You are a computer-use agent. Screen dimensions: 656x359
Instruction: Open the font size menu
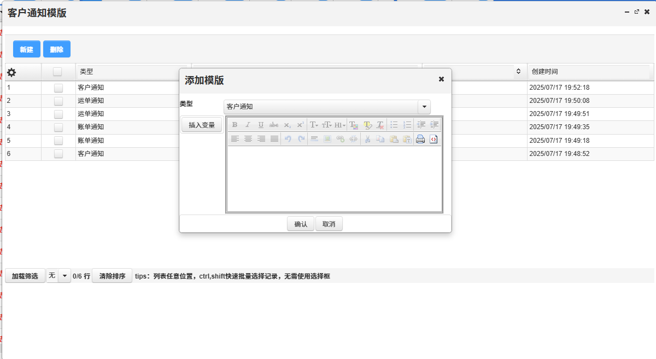[x=327, y=125]
